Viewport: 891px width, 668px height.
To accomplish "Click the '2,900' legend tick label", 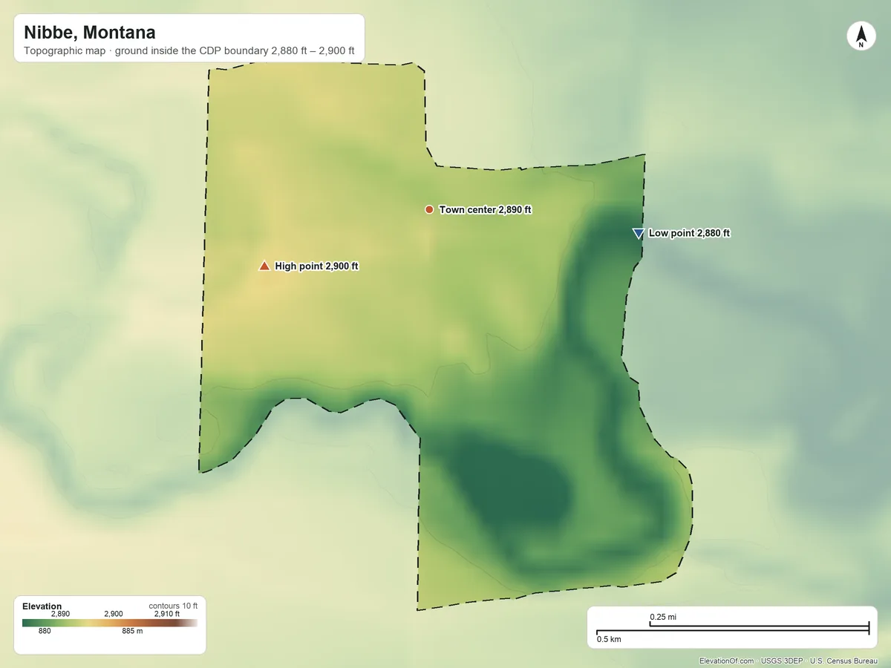I will pos(114,614).
